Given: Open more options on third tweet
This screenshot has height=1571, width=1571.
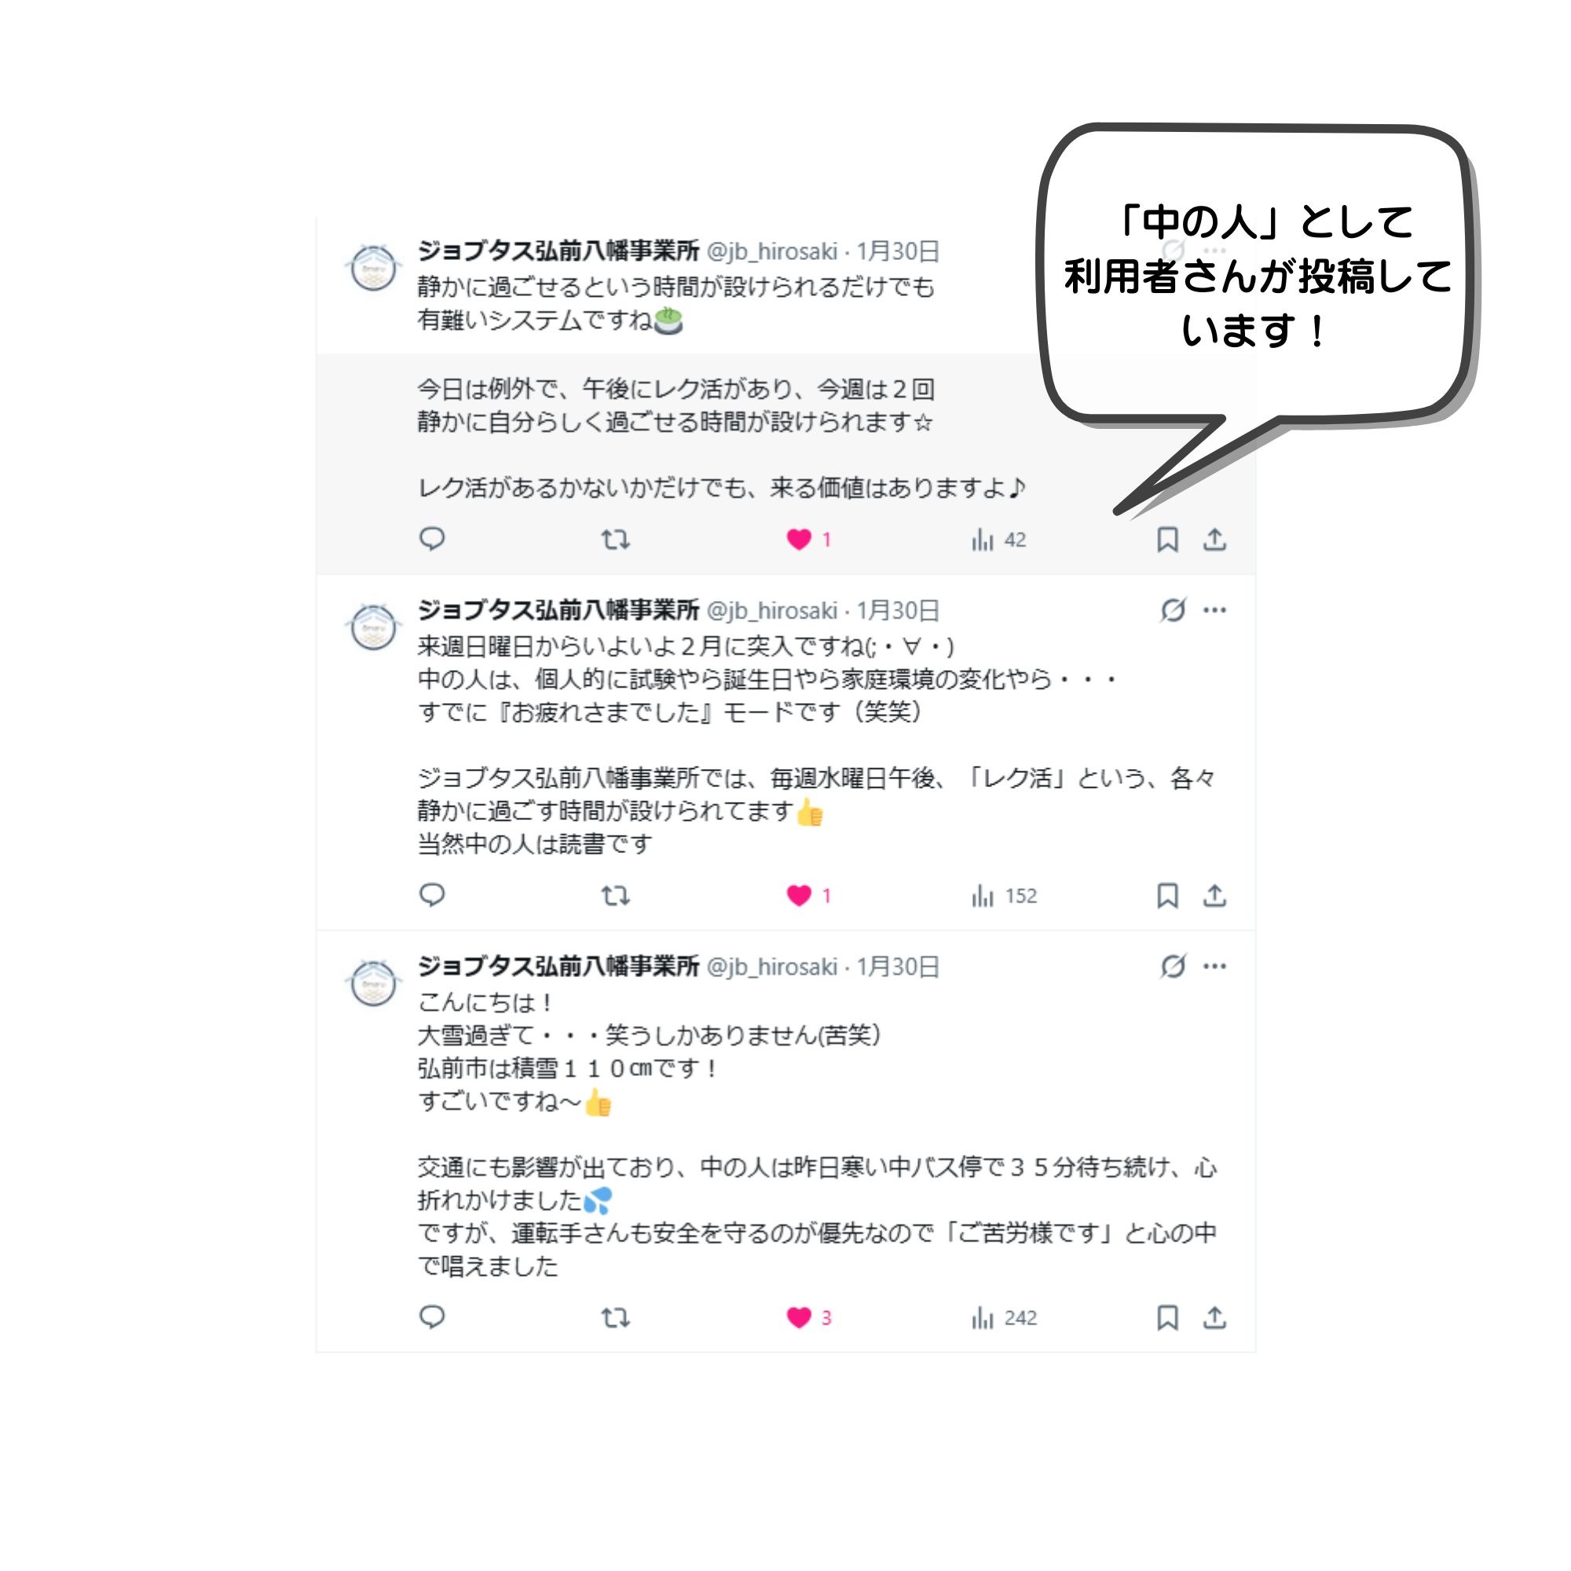Looking at the screenshot, I should pos(1215,966).
